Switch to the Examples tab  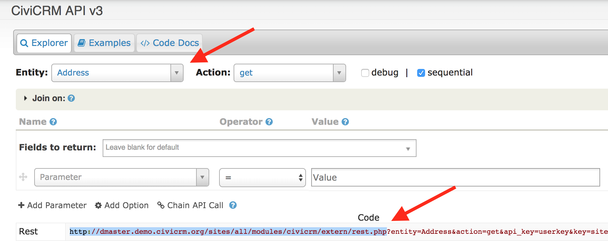pyautogui.click(x=104, y=43)
